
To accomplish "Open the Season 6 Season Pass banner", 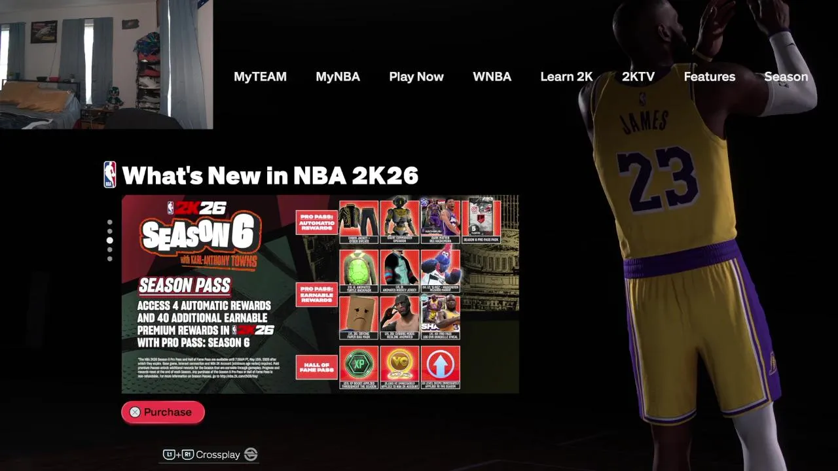I will click(320, 294).
